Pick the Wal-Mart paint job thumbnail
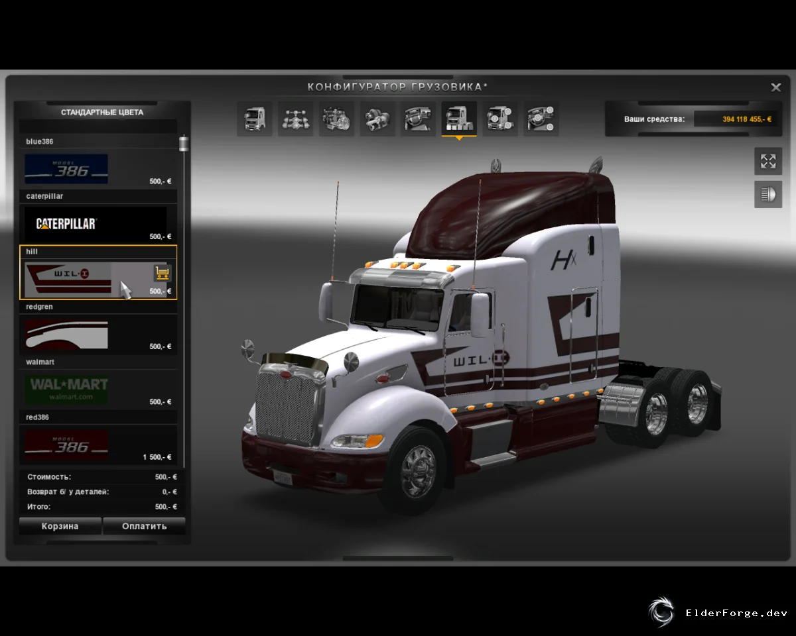The image size is (796, 636). point(66,390)
